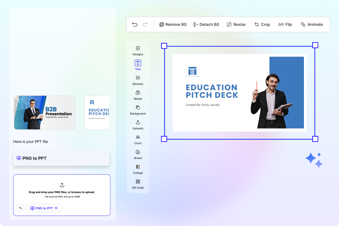
Task: Generate a QR Code
Action: (138, 184)
